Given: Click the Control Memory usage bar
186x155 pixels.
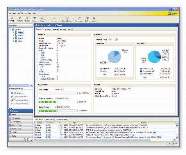Looking at the screenshot, I should click(x=58, y=102).
